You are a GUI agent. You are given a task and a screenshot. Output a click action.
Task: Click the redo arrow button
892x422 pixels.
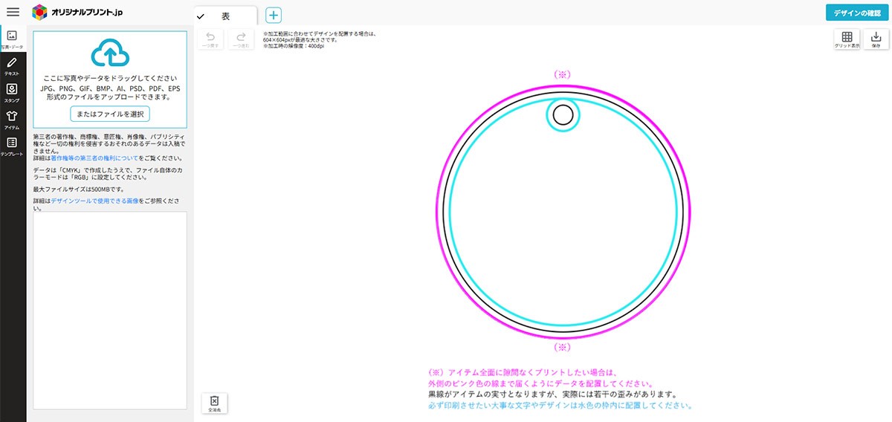241,39
